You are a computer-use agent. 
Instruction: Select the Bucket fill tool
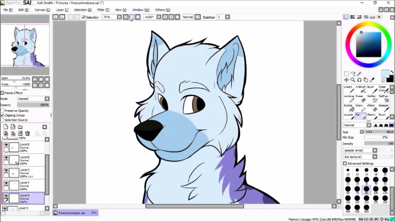[x=349, y=108]
